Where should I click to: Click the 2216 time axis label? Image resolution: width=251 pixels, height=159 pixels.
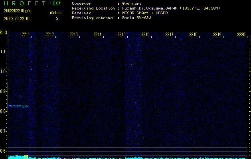[145, 35]
